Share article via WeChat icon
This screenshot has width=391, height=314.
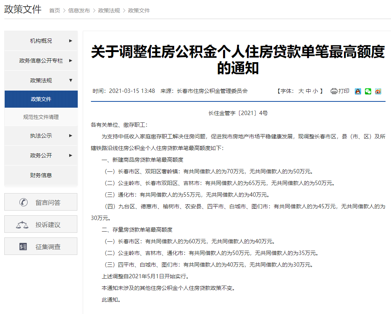click(x=368, y=91)
